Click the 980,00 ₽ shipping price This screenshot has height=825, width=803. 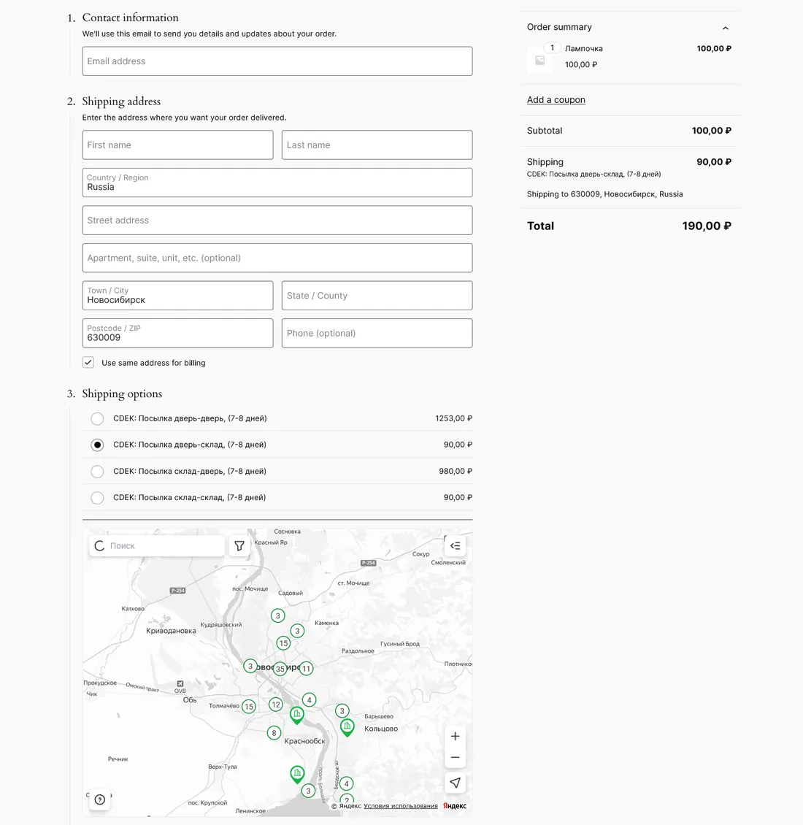click(x=456, y=472)
